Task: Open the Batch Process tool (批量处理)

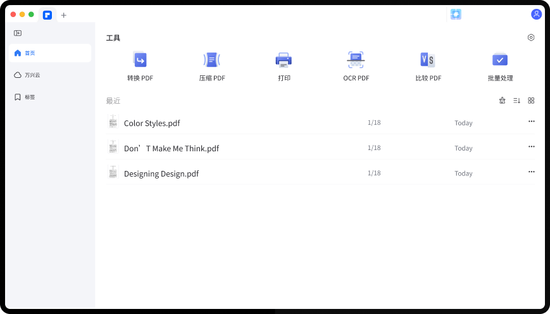Action: click(500, 66)
